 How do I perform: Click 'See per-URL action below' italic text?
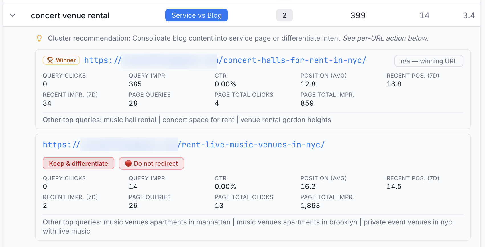(386, 38)
